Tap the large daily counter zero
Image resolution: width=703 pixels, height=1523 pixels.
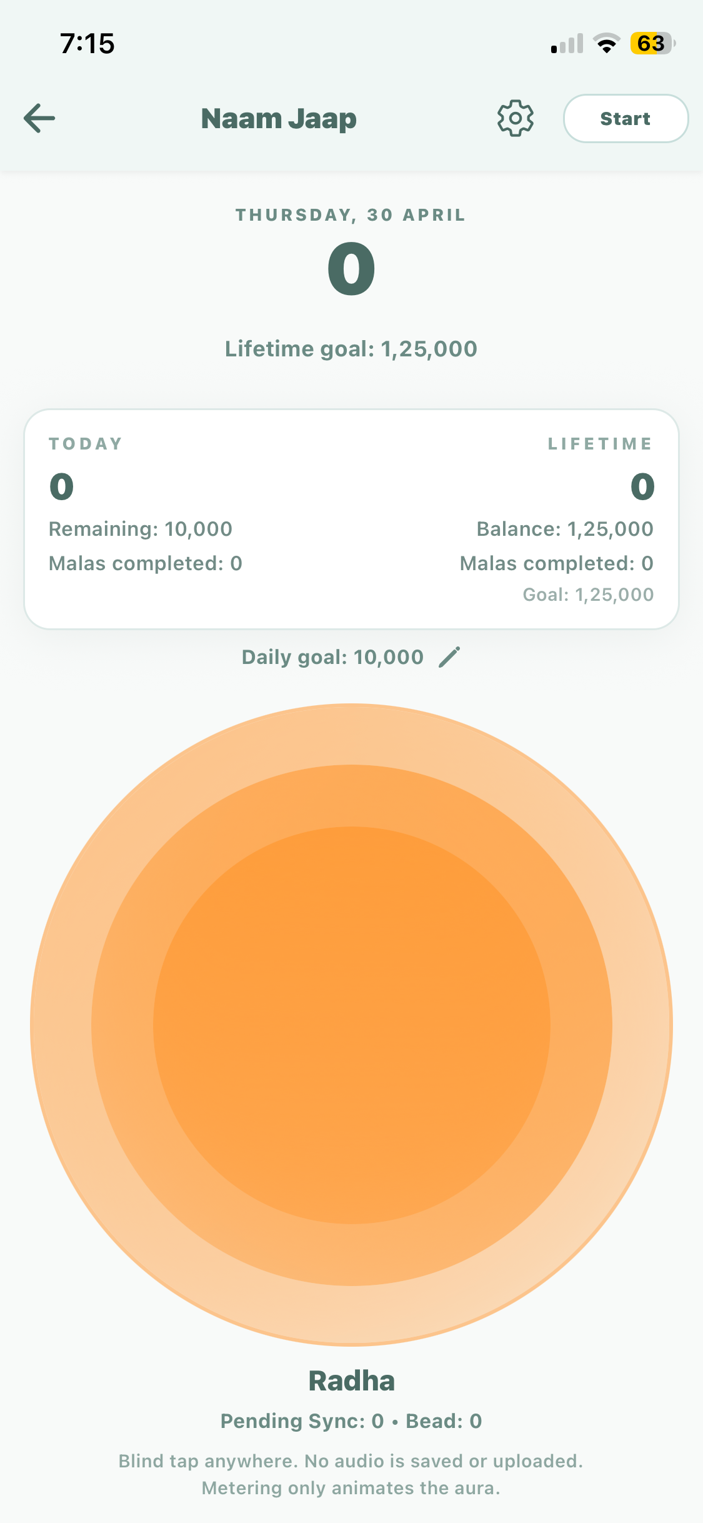coord(352,269)
